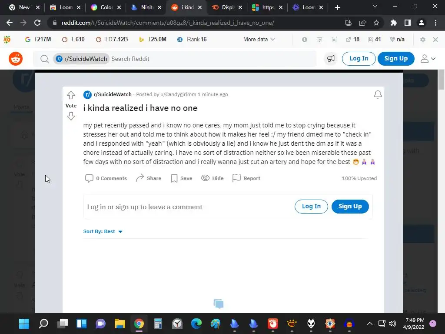
Task: Expand the More data dropdown
Action: (259, 40)
